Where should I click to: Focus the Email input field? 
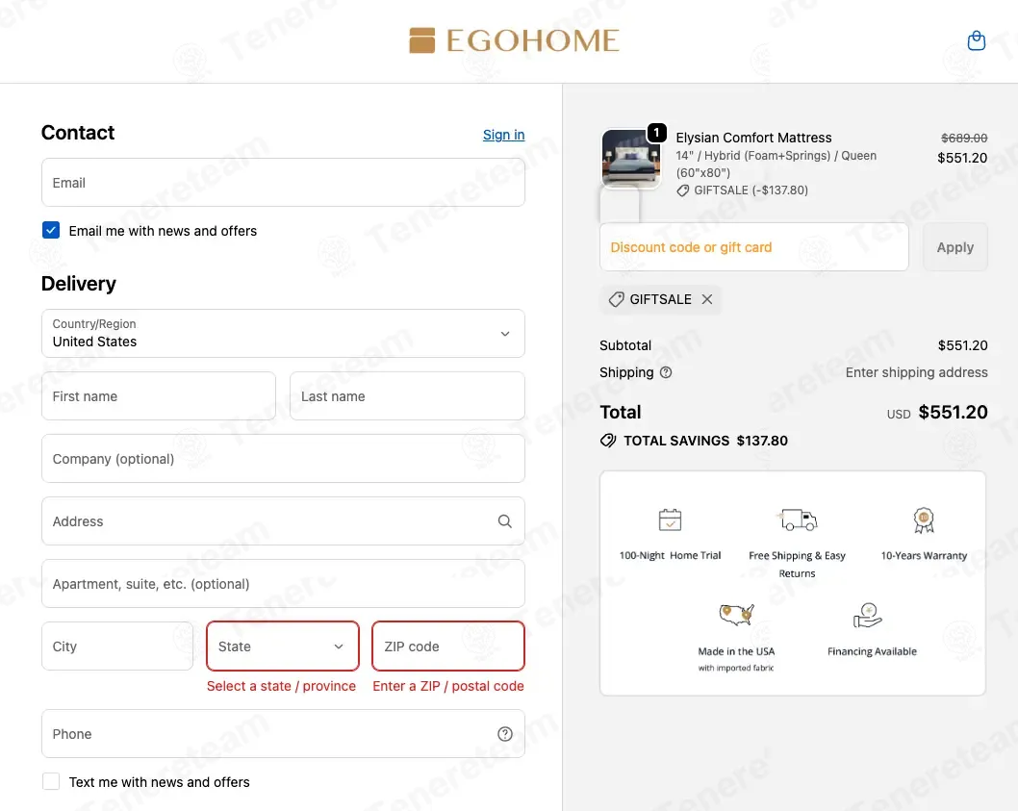(x=283, y=183)
